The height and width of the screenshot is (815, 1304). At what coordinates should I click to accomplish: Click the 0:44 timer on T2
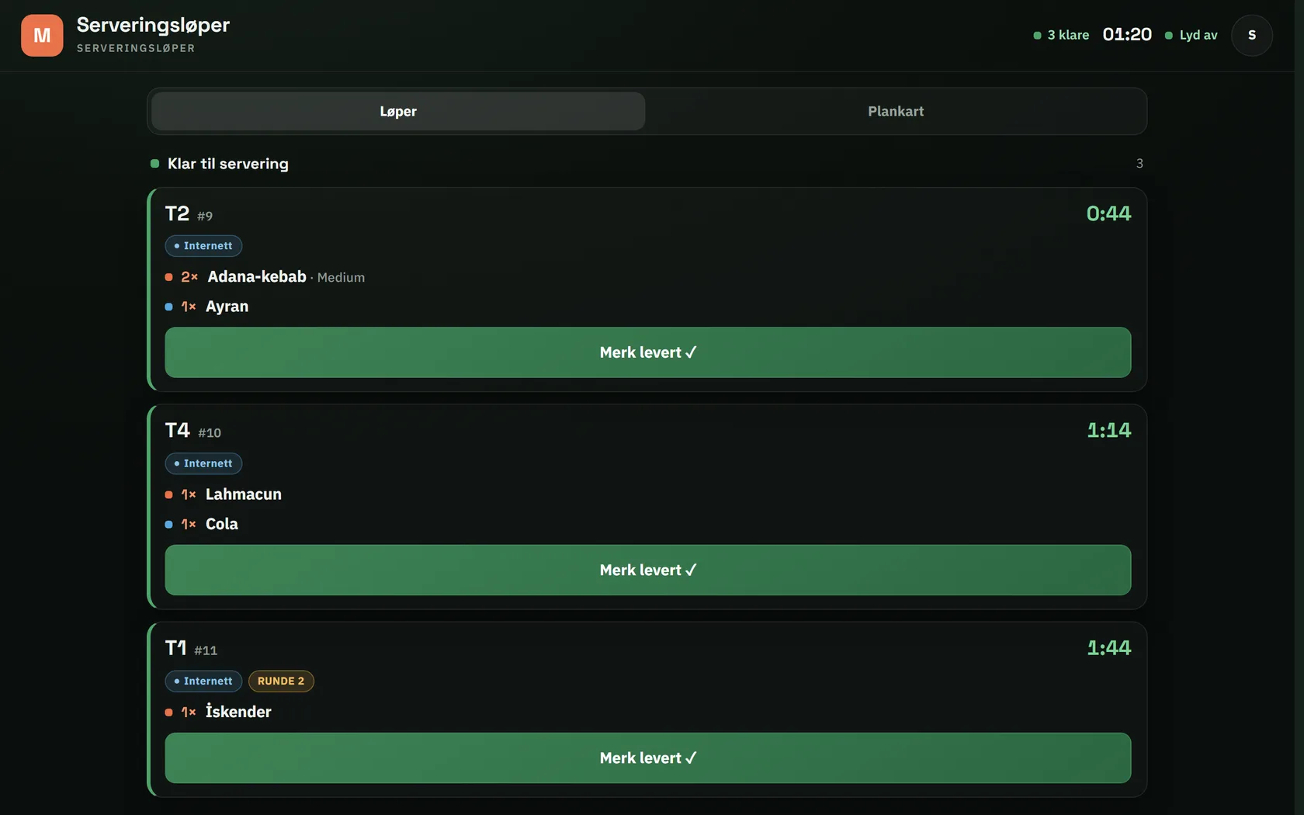[1108, 213]
